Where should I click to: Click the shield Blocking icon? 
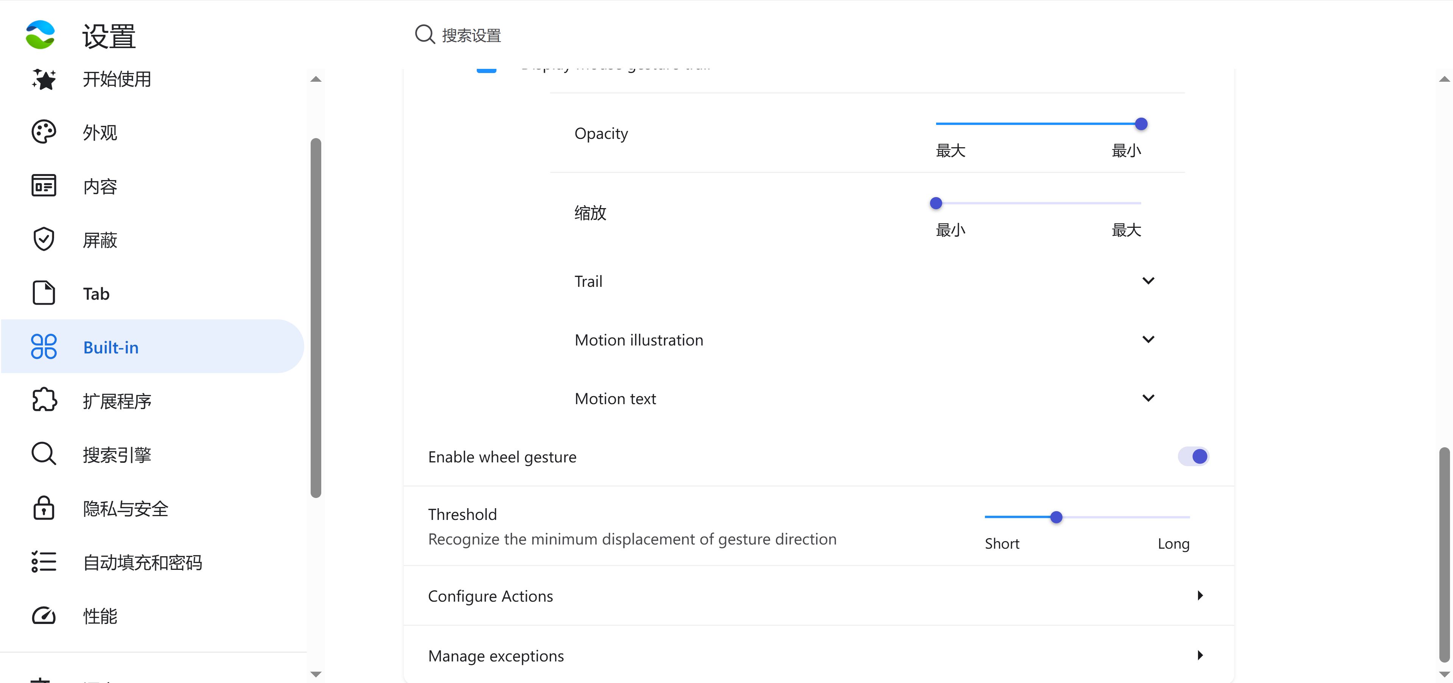[x=44, y=240]
